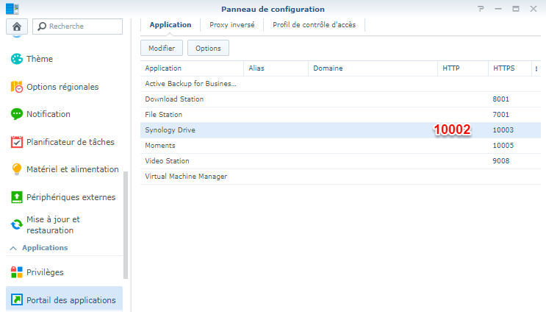The image size is (546, 312).
Task: Open the help question mark icon
Action: point(481,9)
